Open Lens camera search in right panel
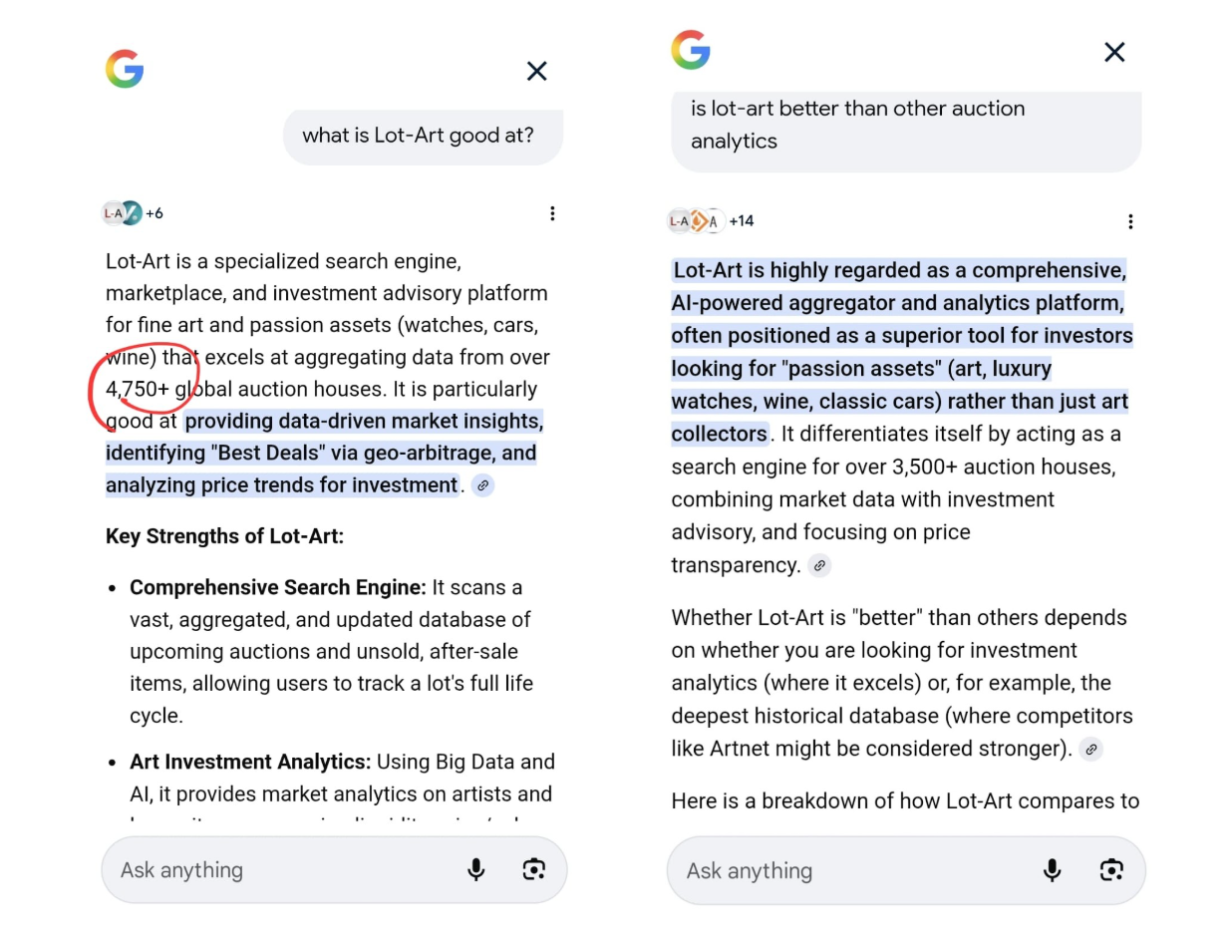Image resolution: width=1232 pixels, height=945 pixels. coord(1111,870)
